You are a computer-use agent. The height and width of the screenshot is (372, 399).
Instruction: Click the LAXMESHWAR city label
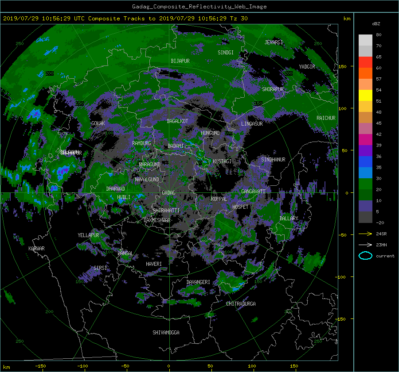pos(157,220)
